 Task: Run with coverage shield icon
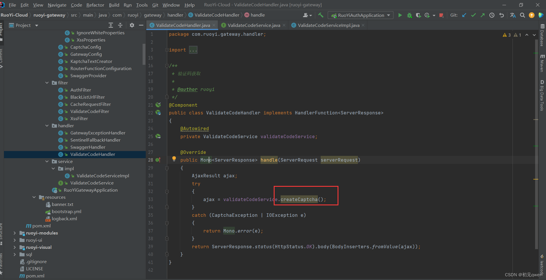click(x=418, y=15)
